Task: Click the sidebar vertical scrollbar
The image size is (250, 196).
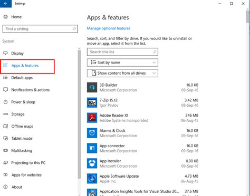Action: point(79,114)
